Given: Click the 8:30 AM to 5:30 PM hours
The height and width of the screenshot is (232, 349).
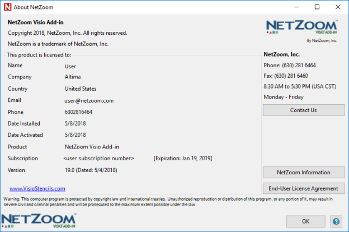Looking at the screenshot, I should tap(300, 86).
